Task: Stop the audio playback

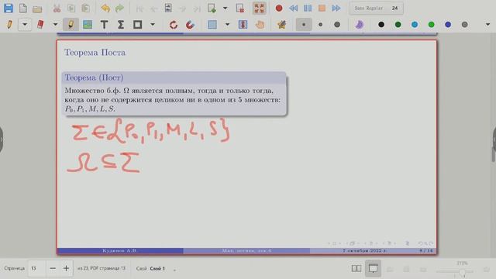Action: (322, 9)
